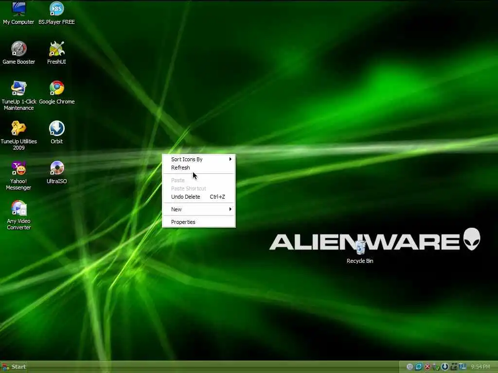Choose Refresh from the context menu

tap(199, 168)
